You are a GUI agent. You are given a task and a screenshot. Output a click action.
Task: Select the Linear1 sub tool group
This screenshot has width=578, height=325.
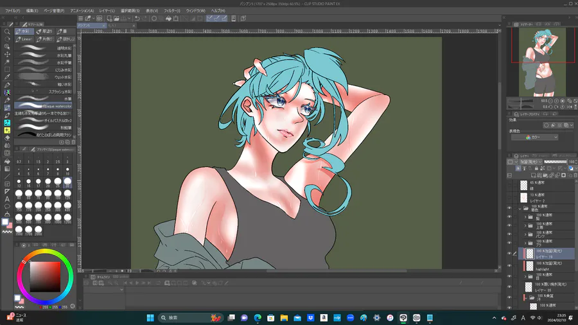tap(24, 39)
